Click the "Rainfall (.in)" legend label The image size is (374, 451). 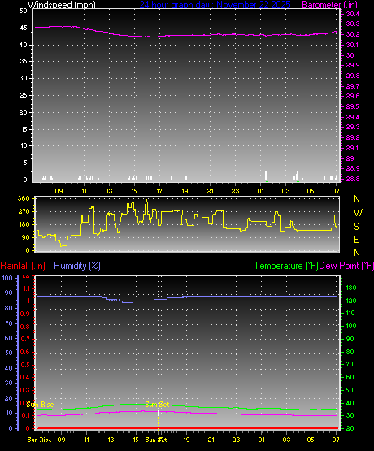click(23, 266)
